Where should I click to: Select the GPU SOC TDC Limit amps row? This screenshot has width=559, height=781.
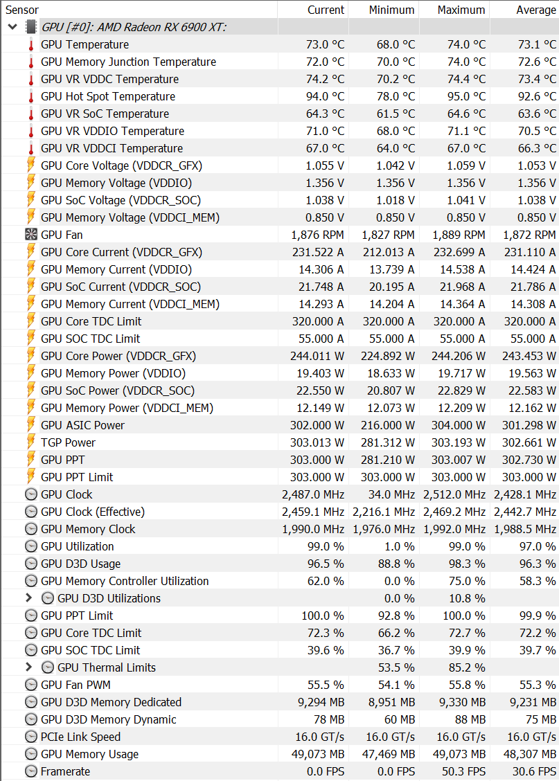[x=280, y=339]
